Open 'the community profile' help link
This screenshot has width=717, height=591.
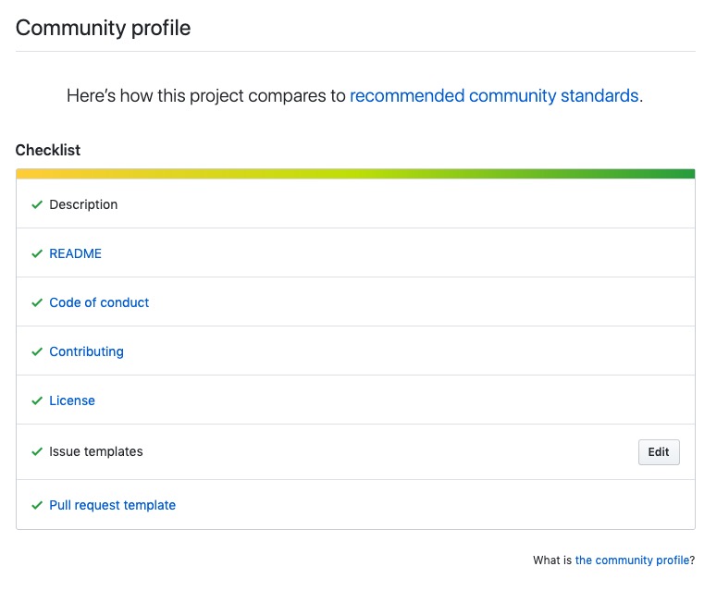click(632, 560)
